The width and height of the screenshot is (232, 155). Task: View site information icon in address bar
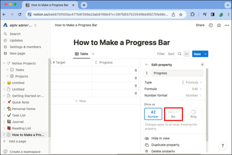coord(30,14)
